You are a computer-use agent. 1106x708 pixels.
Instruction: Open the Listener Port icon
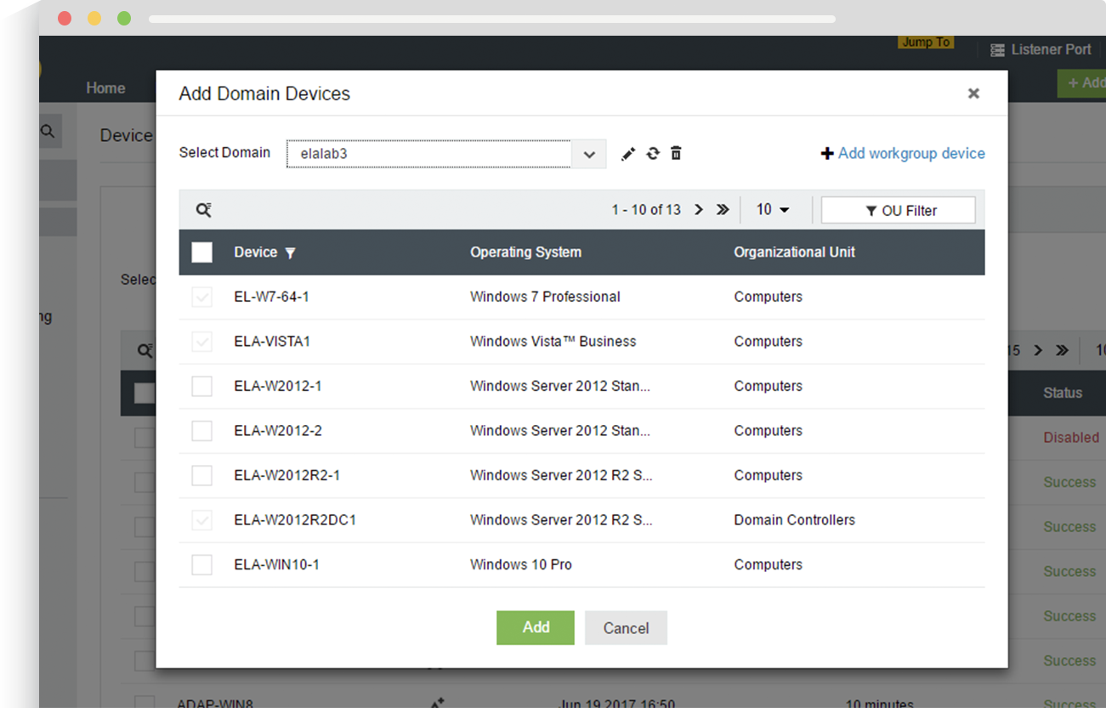998,50
